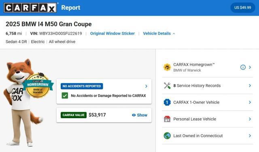Screen dimensions: 259x152
Task: Click the wrench Service History icon
Action: point(167,85)
